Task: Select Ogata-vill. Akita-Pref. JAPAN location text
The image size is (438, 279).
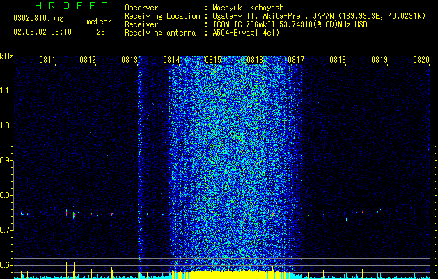Action: (x=319, y=16)
